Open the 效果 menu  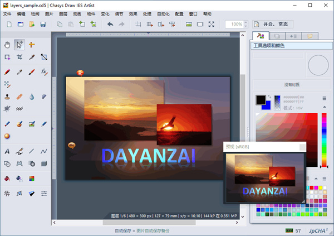tap(133, 14)
